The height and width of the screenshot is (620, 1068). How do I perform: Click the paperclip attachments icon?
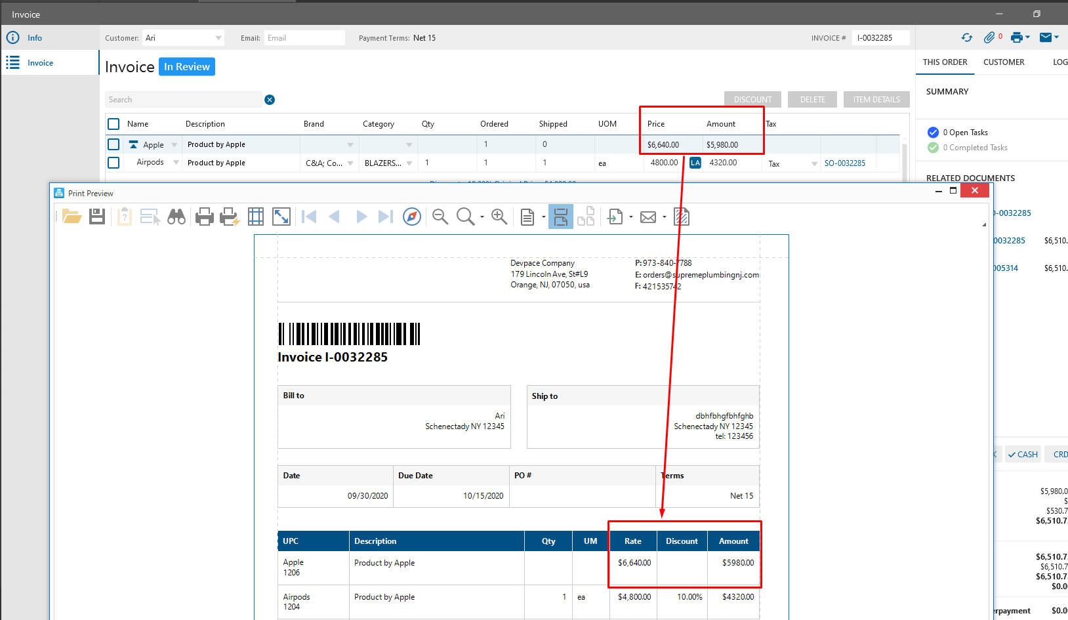989,37
